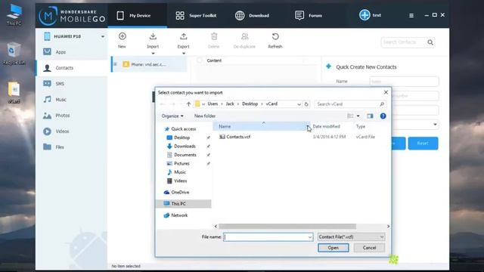This screenshot has height=272, width=484.
Task: Open the vCard folder on the desktop
Action: [14, 92]
